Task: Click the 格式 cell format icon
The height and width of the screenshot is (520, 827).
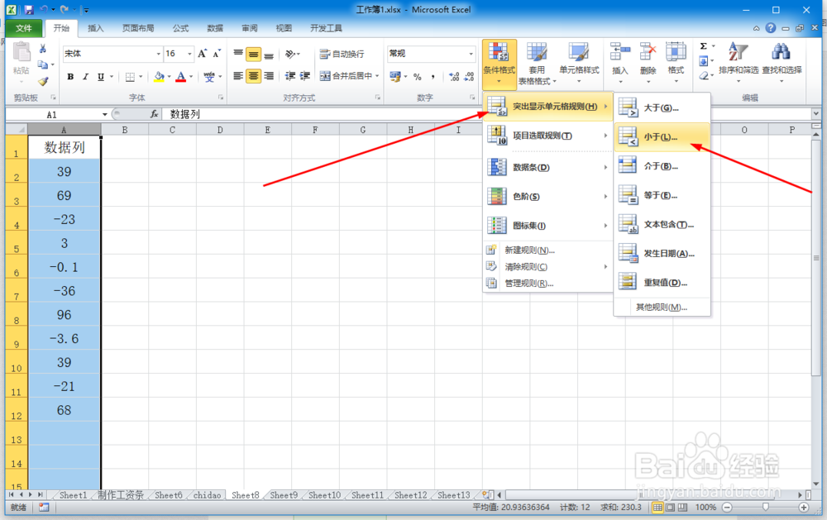Action: click(676, 53)
